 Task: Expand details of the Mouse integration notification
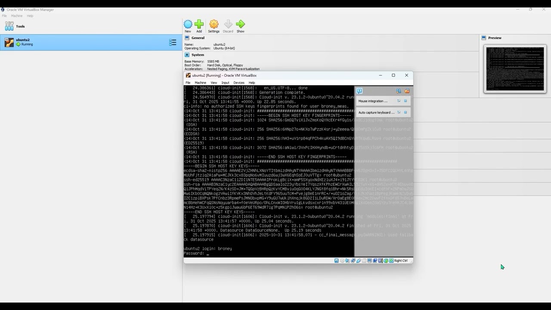point(399,101)
